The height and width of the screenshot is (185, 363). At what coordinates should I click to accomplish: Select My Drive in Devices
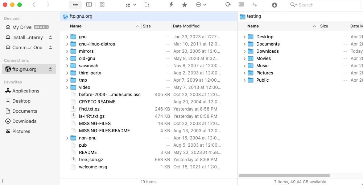pos(29,27)
